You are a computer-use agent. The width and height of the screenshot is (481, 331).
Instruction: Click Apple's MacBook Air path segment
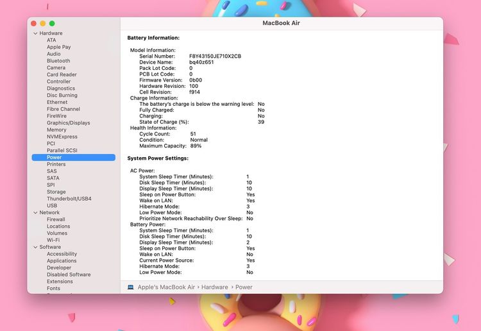pos(166,287)
